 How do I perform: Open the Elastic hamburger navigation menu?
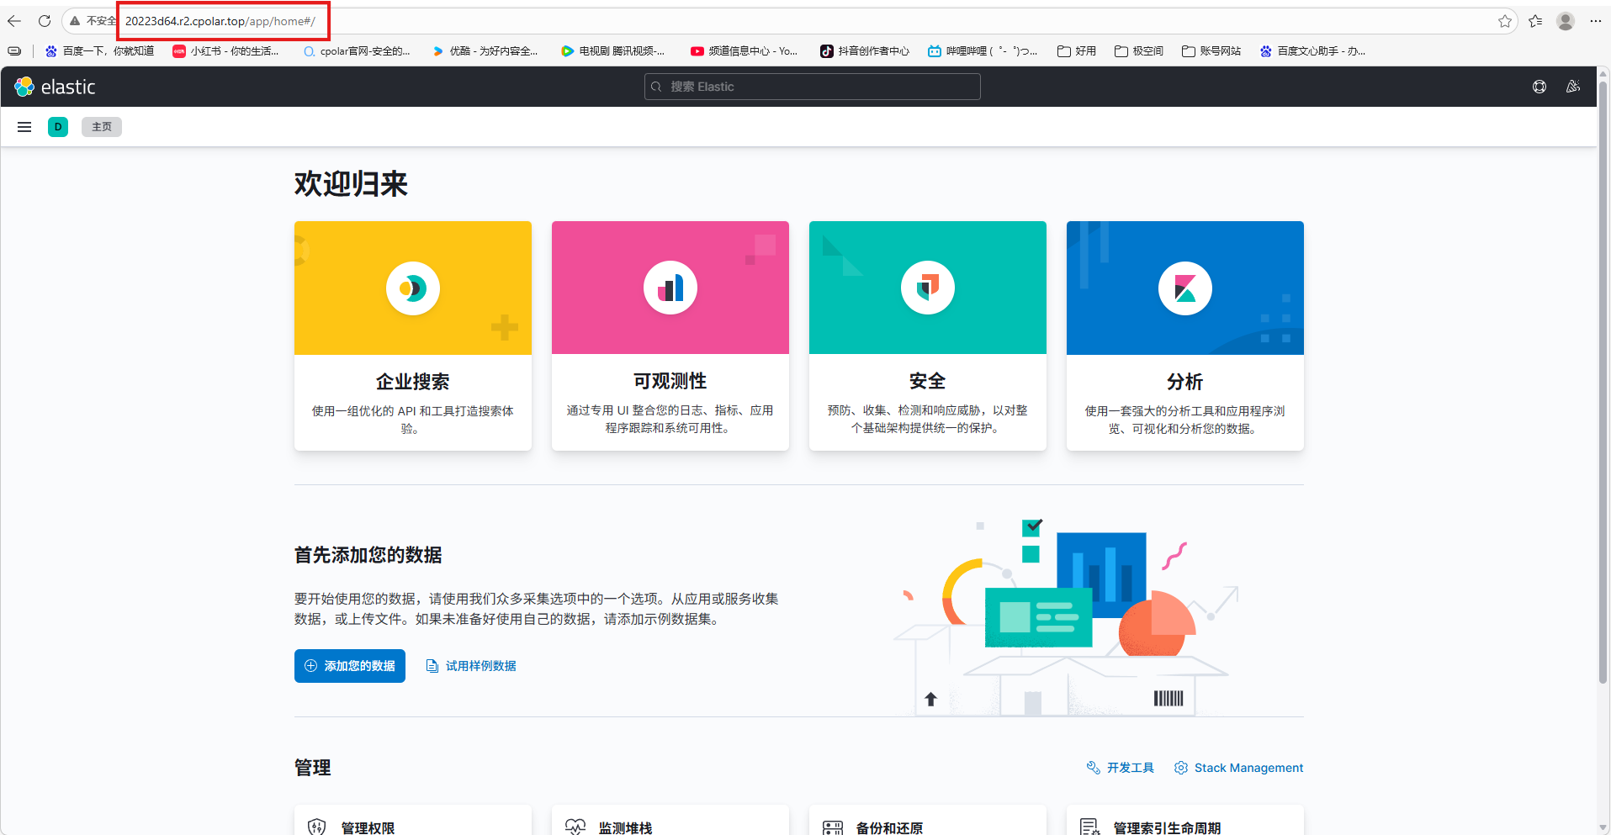[24, 127]
